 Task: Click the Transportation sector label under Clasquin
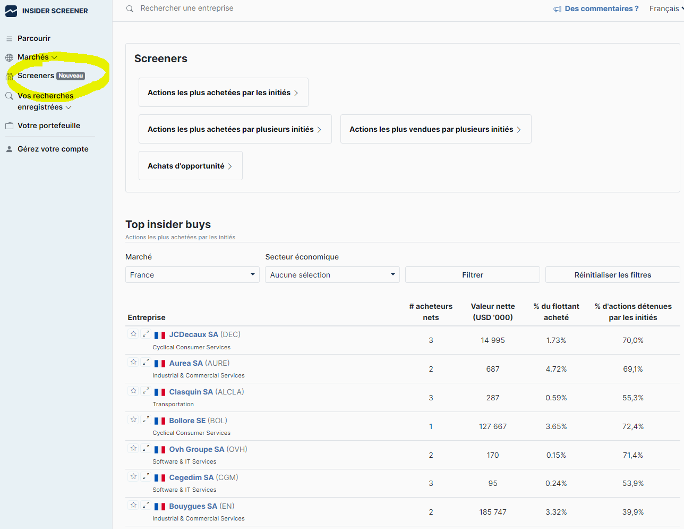[173, 404]
